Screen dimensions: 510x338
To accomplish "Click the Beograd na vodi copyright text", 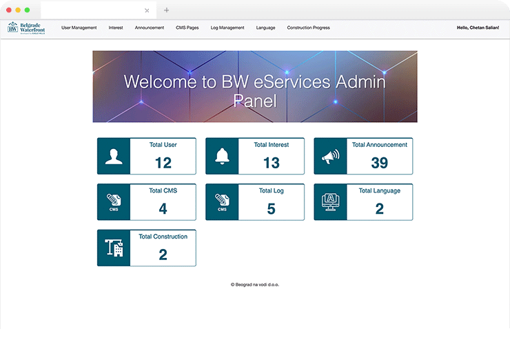I will [x=255, y=285].
